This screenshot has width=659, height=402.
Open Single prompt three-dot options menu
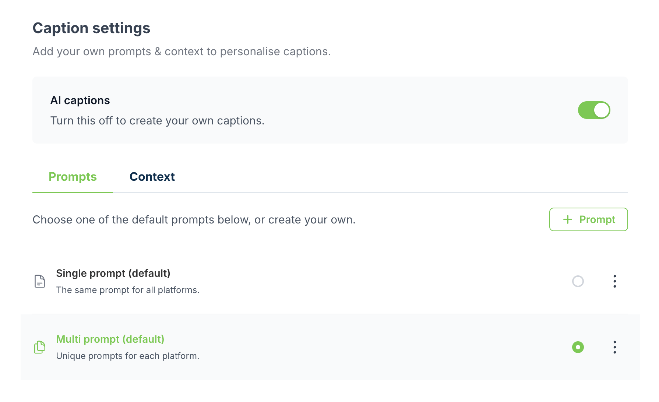[614, 281]
